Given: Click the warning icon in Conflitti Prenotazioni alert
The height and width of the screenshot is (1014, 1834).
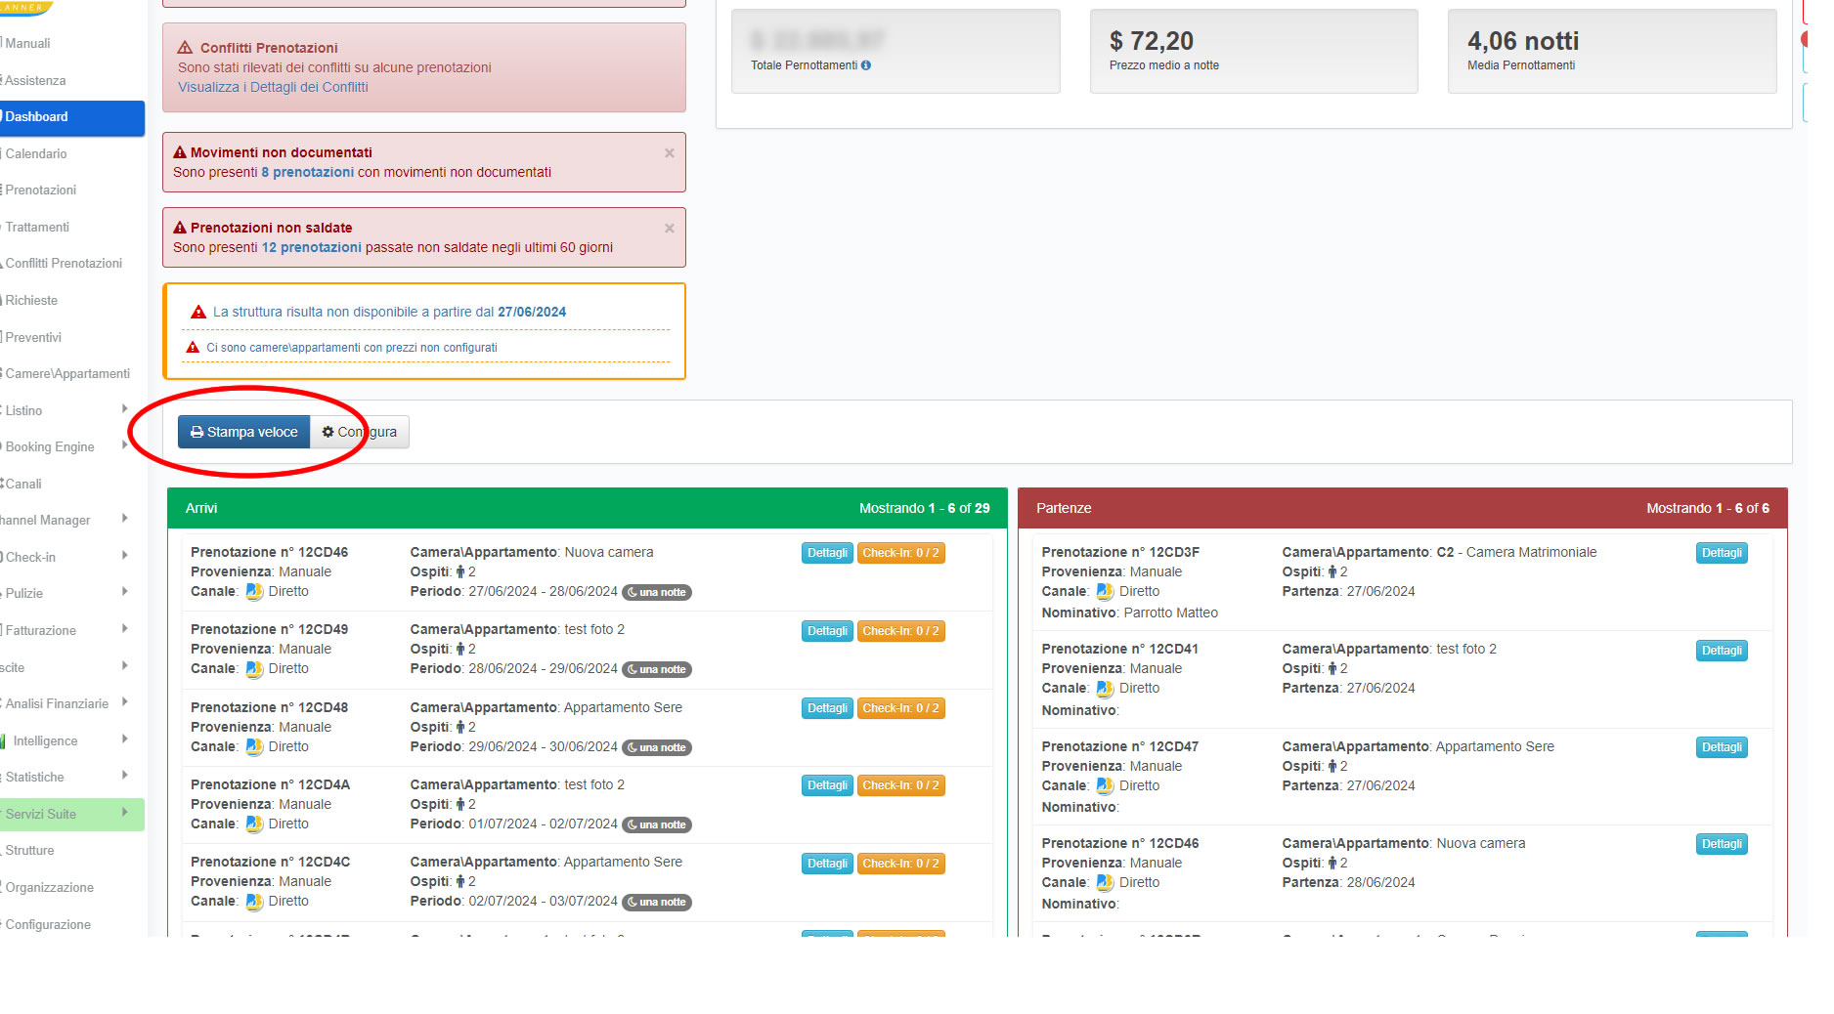Looking at the screenshot, I should 185,48.
